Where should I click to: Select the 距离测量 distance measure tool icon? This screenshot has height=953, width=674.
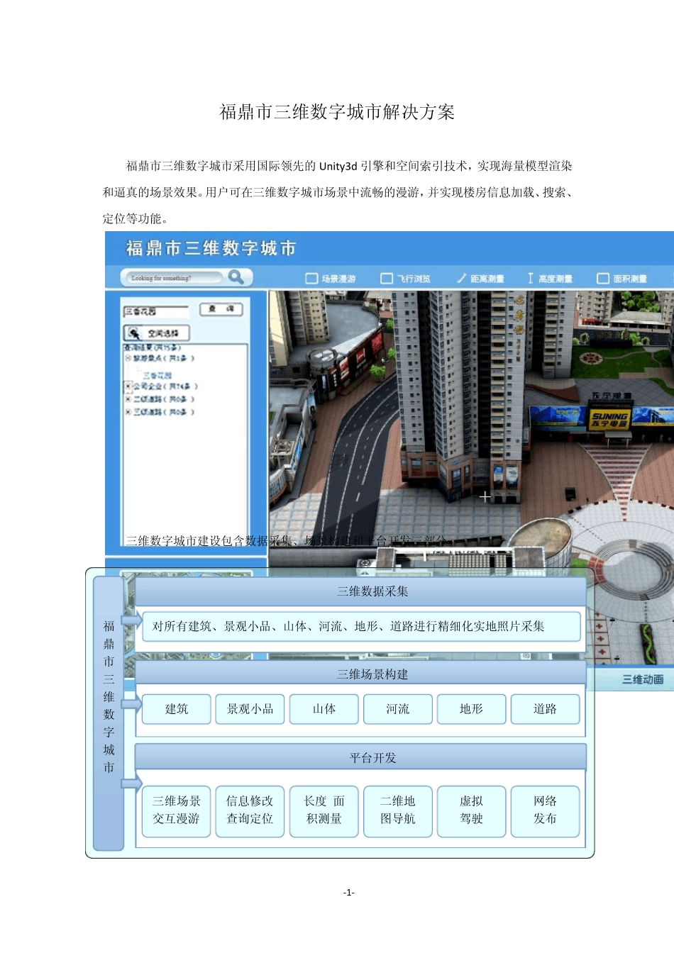(x=462, y=279)
